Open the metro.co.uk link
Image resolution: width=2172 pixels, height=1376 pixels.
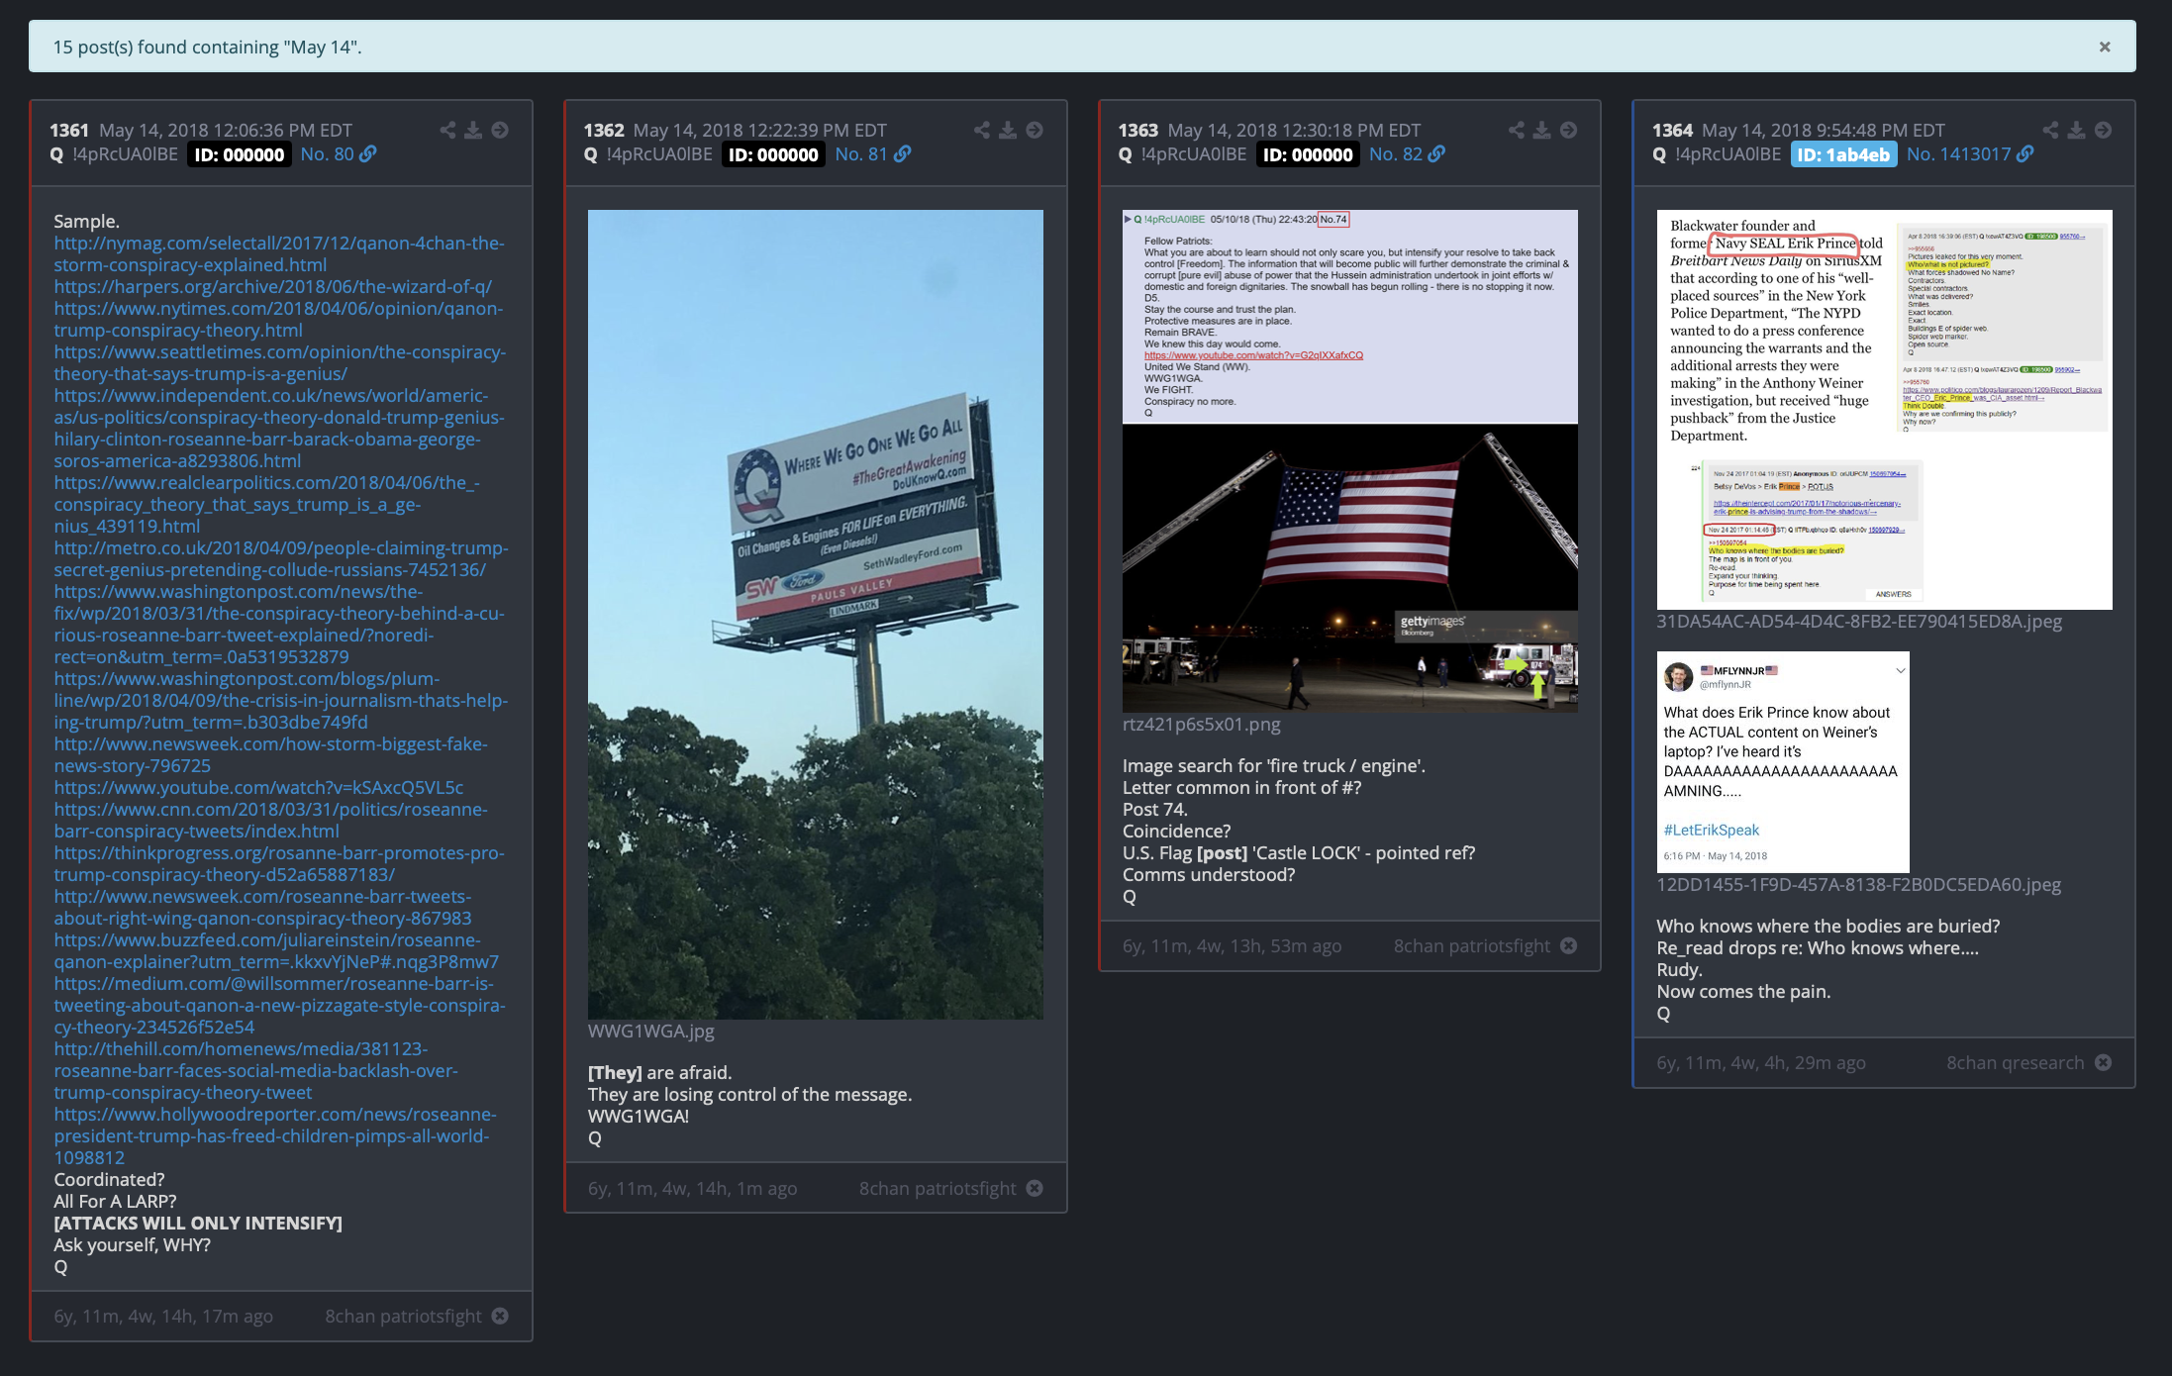coord(281,559)
